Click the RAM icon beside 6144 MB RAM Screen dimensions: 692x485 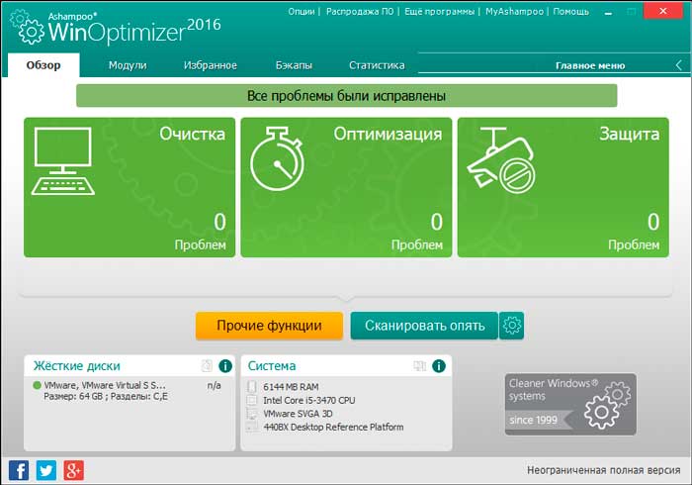[x=251, y=386]
